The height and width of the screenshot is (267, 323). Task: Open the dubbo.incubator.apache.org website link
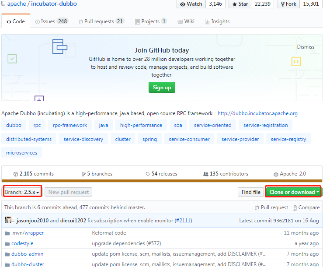257,113
